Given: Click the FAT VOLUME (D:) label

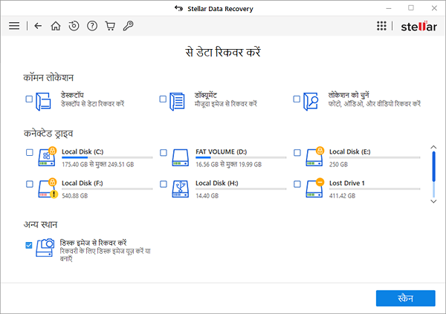Looking at the screenshot, I should pos(221,151).
